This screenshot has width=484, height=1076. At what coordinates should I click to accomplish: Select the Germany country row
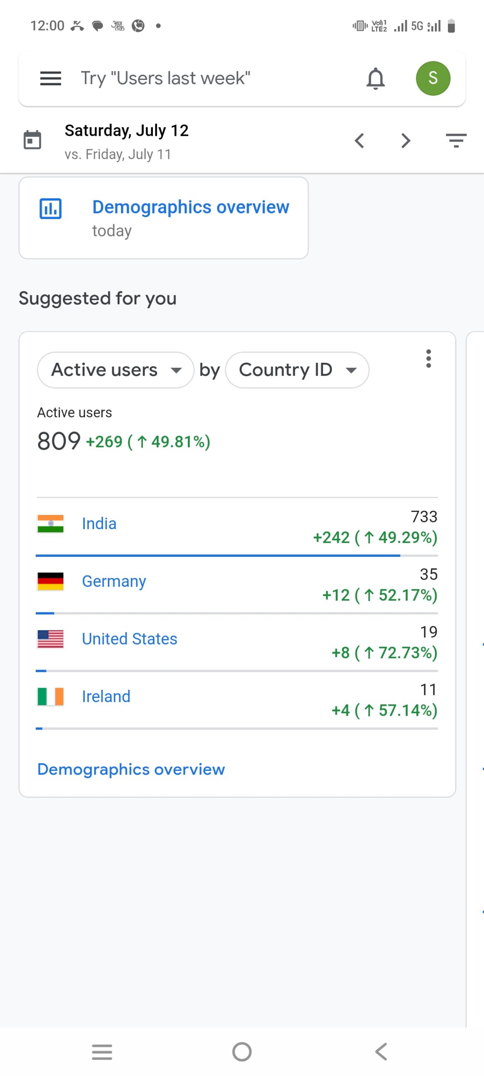pyautogui.click(x=114, y=581)
